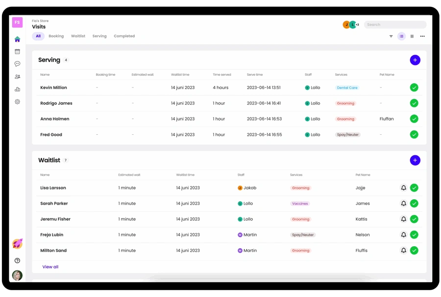Screen dimensions: 441x297
Task: Select Sarah Parker in waitlist
Action: [x=229, y=204]
